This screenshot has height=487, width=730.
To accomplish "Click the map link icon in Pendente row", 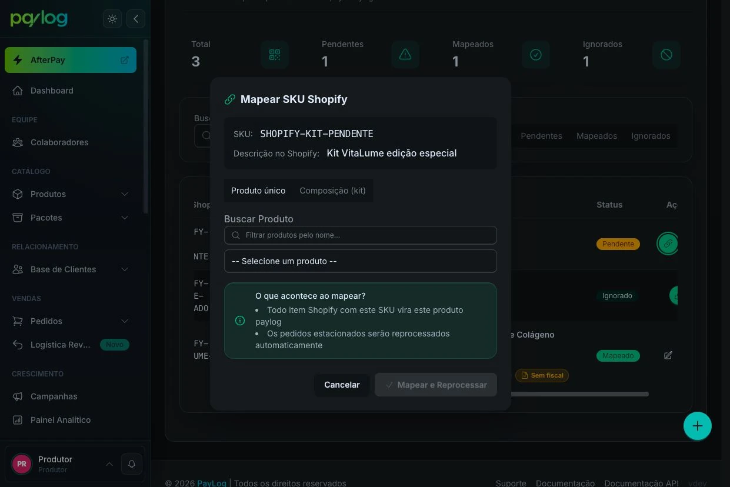I will point(668,243).
